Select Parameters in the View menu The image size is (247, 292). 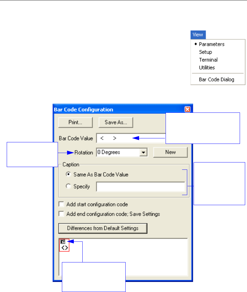[x=212, y=44]
